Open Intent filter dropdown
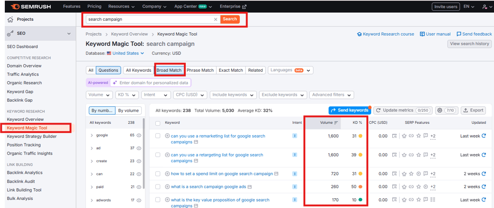 click(x=156, y=95)
